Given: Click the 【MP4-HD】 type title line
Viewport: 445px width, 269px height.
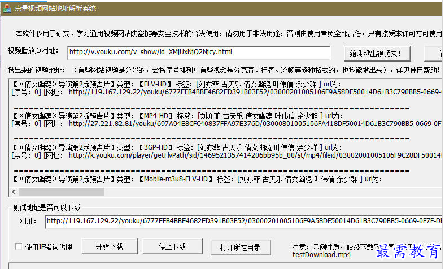Looking at the screenshot, I should point(178,116).
